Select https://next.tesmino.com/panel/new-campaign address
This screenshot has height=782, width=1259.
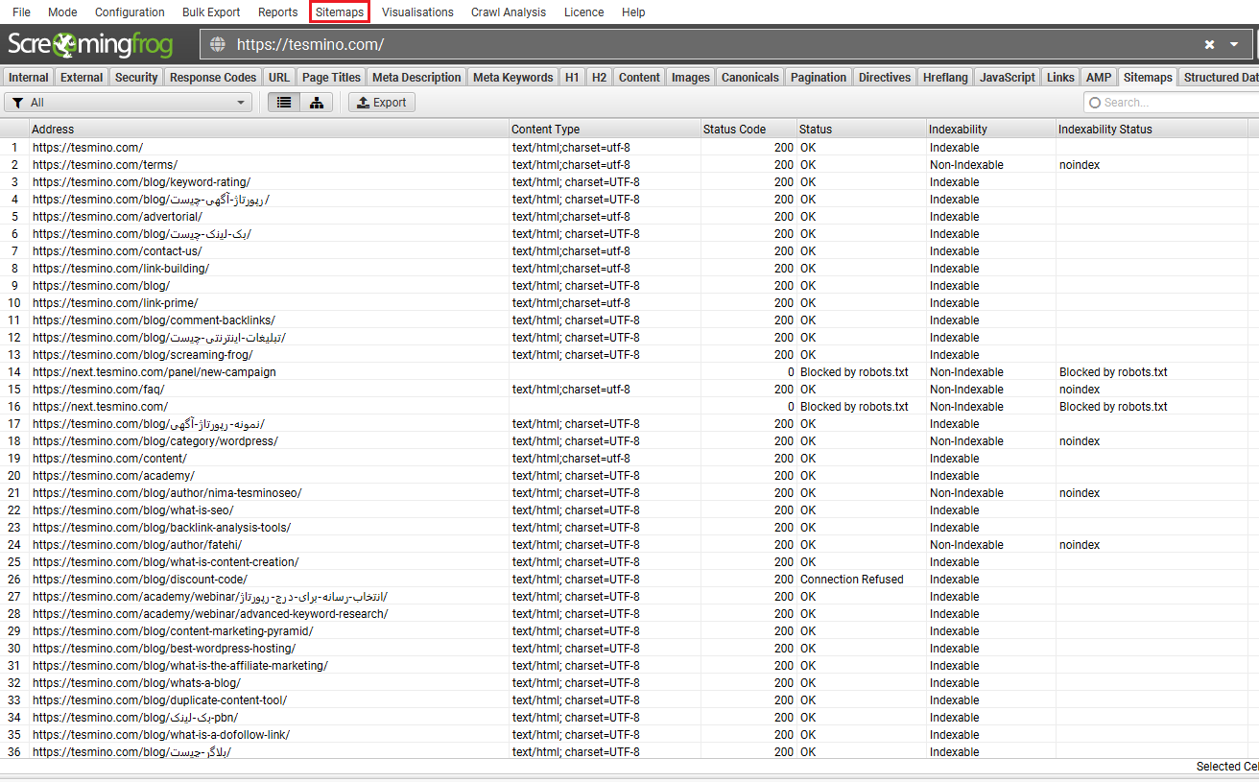(x=154, y=372)
